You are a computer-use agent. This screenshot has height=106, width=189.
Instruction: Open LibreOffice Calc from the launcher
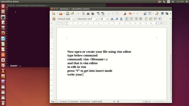(x=3, y=44)
